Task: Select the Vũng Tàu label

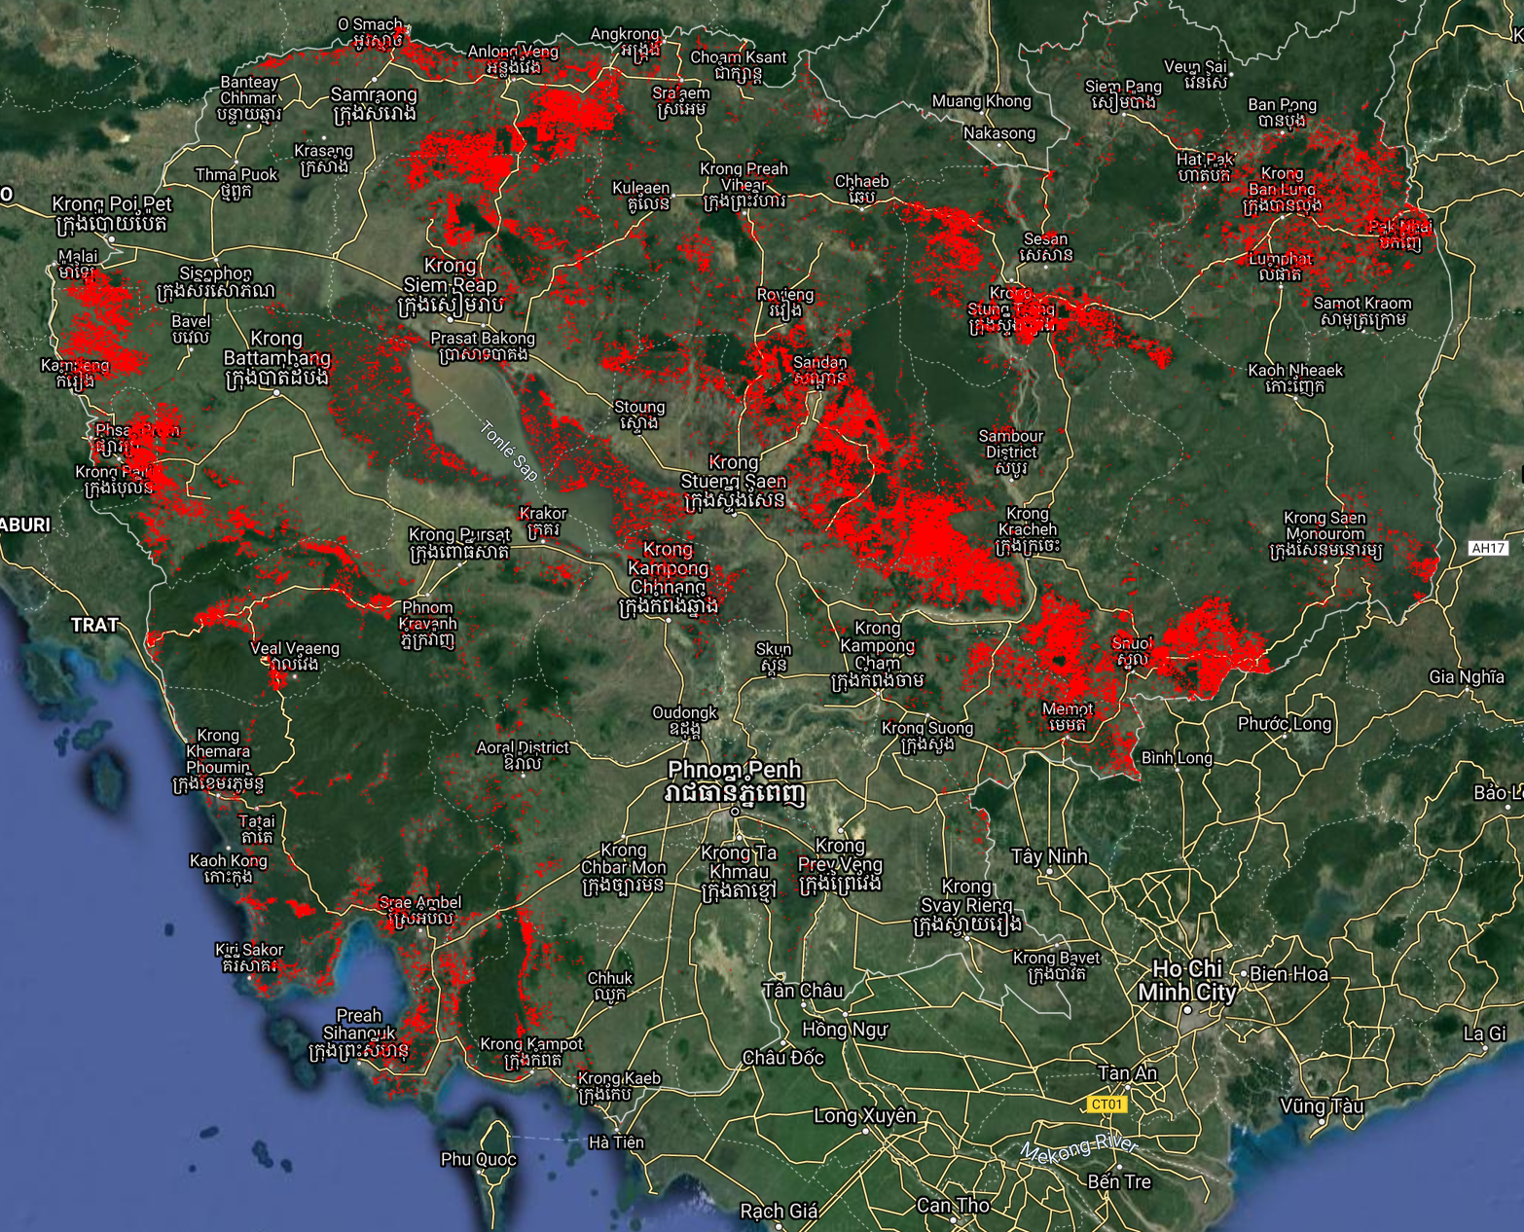Action: (1322, 1106)
